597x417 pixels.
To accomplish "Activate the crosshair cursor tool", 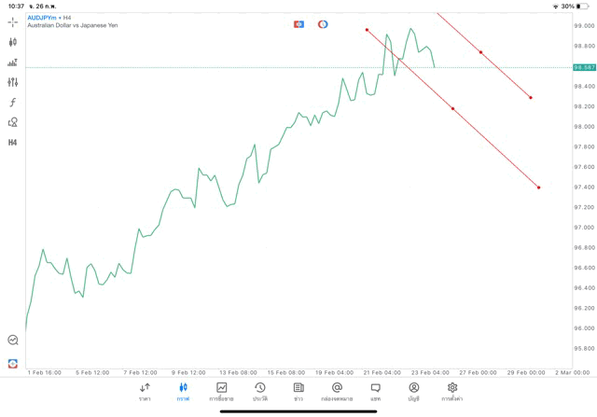I will (13, 21).
